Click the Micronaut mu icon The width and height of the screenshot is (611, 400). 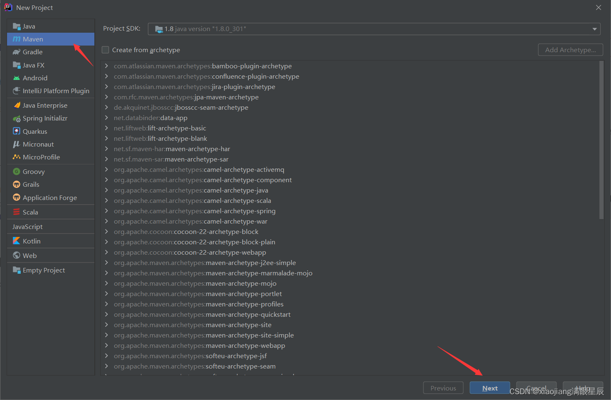[x=17, y=144]
